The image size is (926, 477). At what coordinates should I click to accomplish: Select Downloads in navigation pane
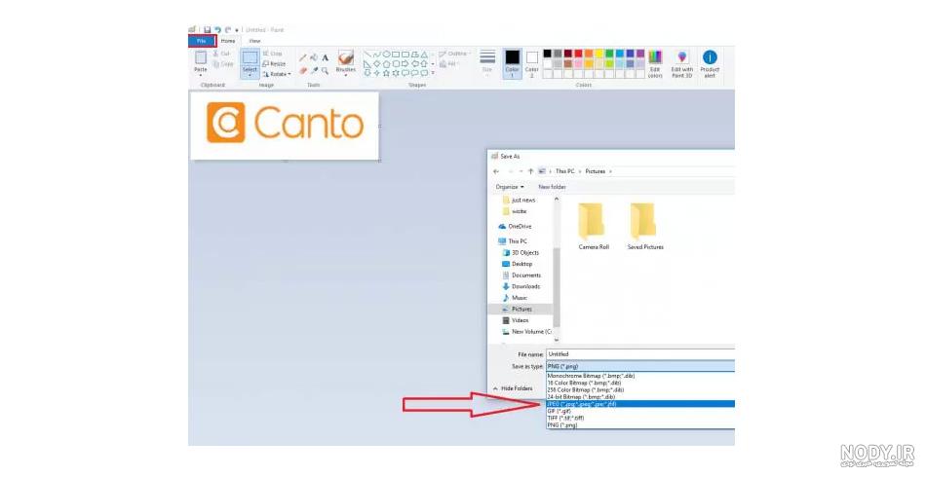point(521,286)
